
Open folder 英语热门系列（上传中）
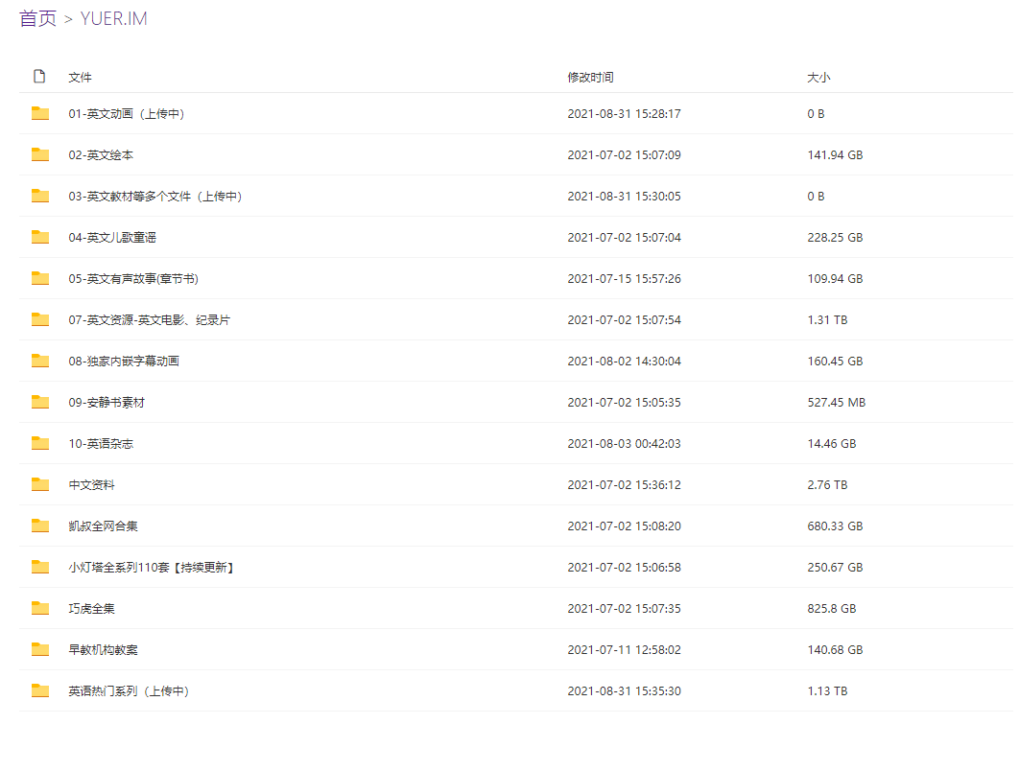pyautogui.click(x=130, y=691)
